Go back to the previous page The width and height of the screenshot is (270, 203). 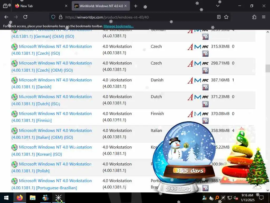point(6,17)
